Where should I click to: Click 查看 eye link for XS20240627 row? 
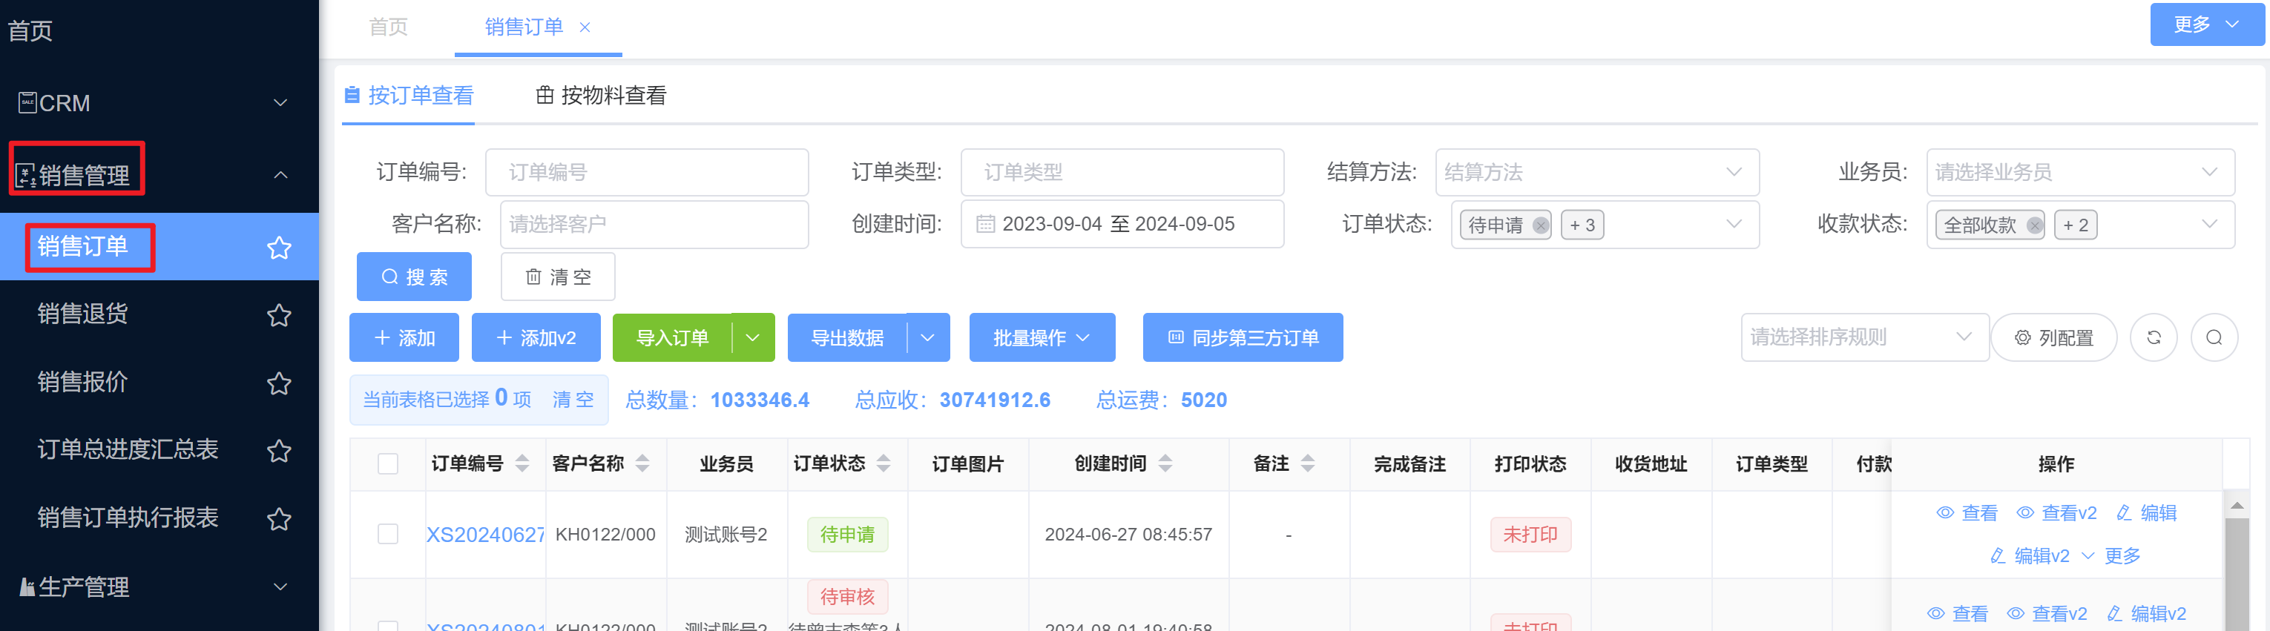1967,513
